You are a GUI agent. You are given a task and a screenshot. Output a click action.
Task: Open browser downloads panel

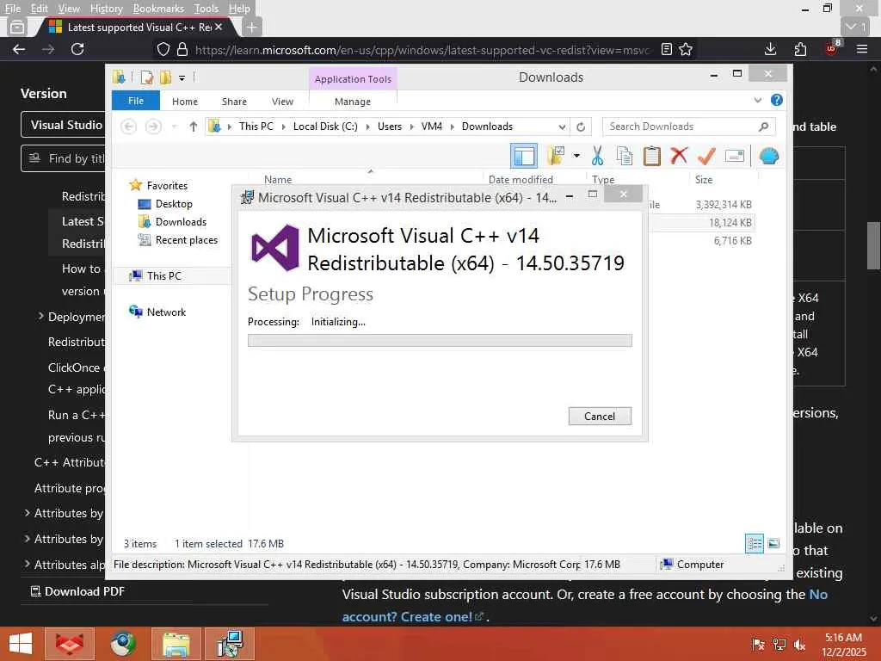pyautogui.click(x=771, y=49)
